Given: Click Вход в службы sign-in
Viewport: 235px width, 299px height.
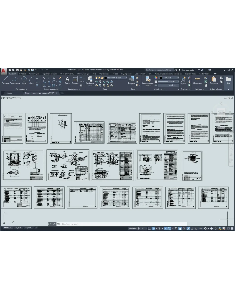Looking at the screenshot, I should tap(188, 70).
